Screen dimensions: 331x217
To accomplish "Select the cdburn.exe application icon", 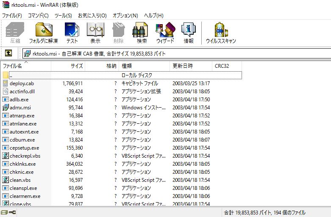I will tap(5, 139).
